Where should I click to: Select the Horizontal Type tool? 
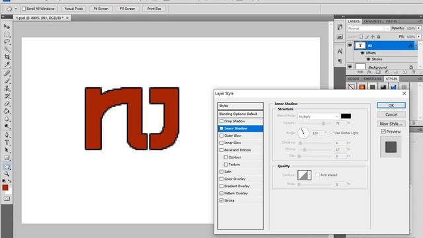(x=7, y=143)
